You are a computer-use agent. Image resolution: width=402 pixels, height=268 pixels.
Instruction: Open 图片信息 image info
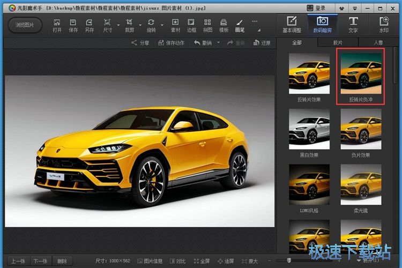[x=150, y=261]
